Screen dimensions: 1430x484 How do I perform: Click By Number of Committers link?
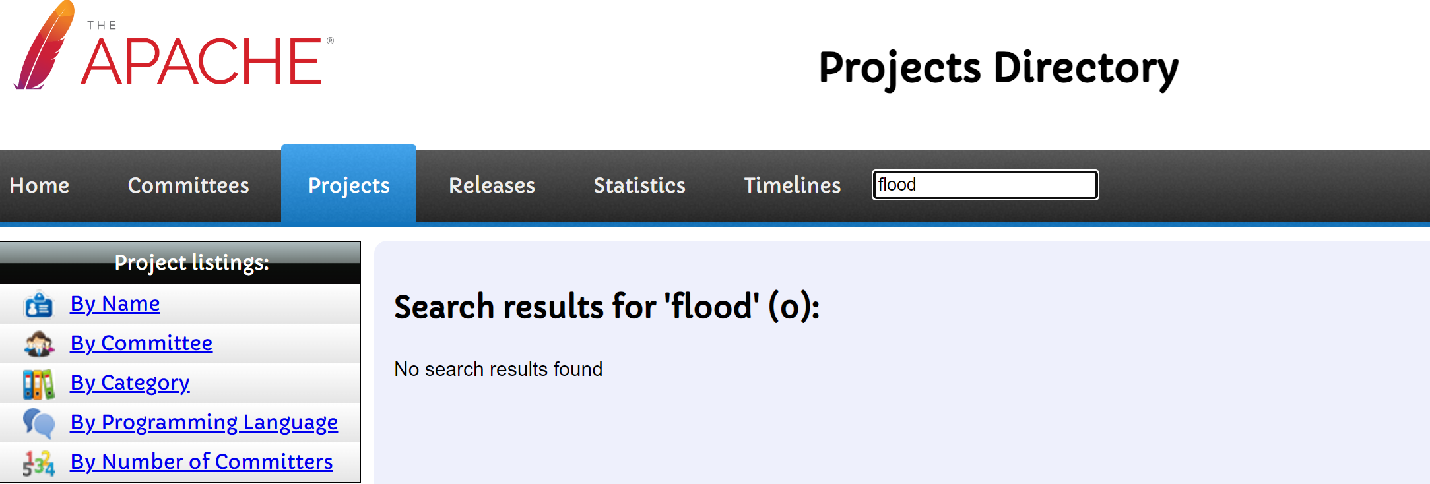tap(201, 462)
